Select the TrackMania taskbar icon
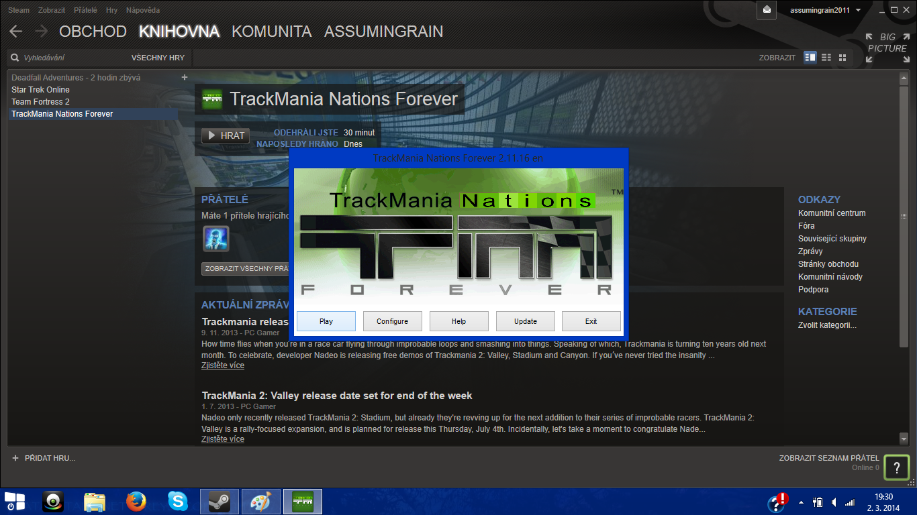Screen dimensions: 917x515 [303, 502]
